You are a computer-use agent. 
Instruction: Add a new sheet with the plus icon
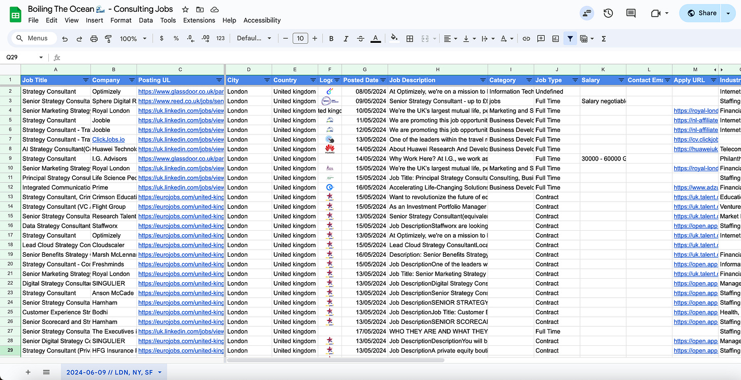pos(28,372)
